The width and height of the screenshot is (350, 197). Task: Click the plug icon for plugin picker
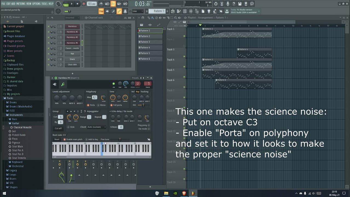209,11
